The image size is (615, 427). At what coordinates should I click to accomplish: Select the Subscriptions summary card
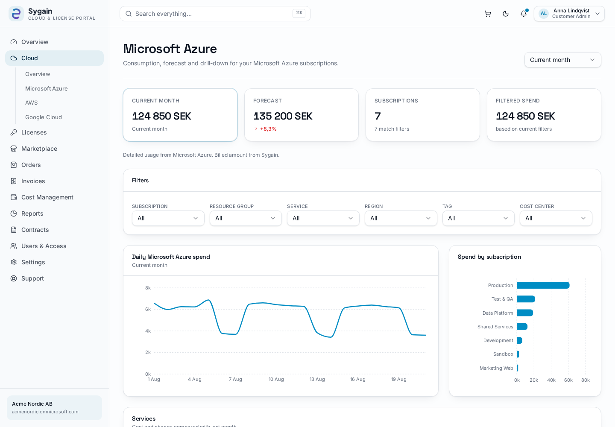click(423, 115)
